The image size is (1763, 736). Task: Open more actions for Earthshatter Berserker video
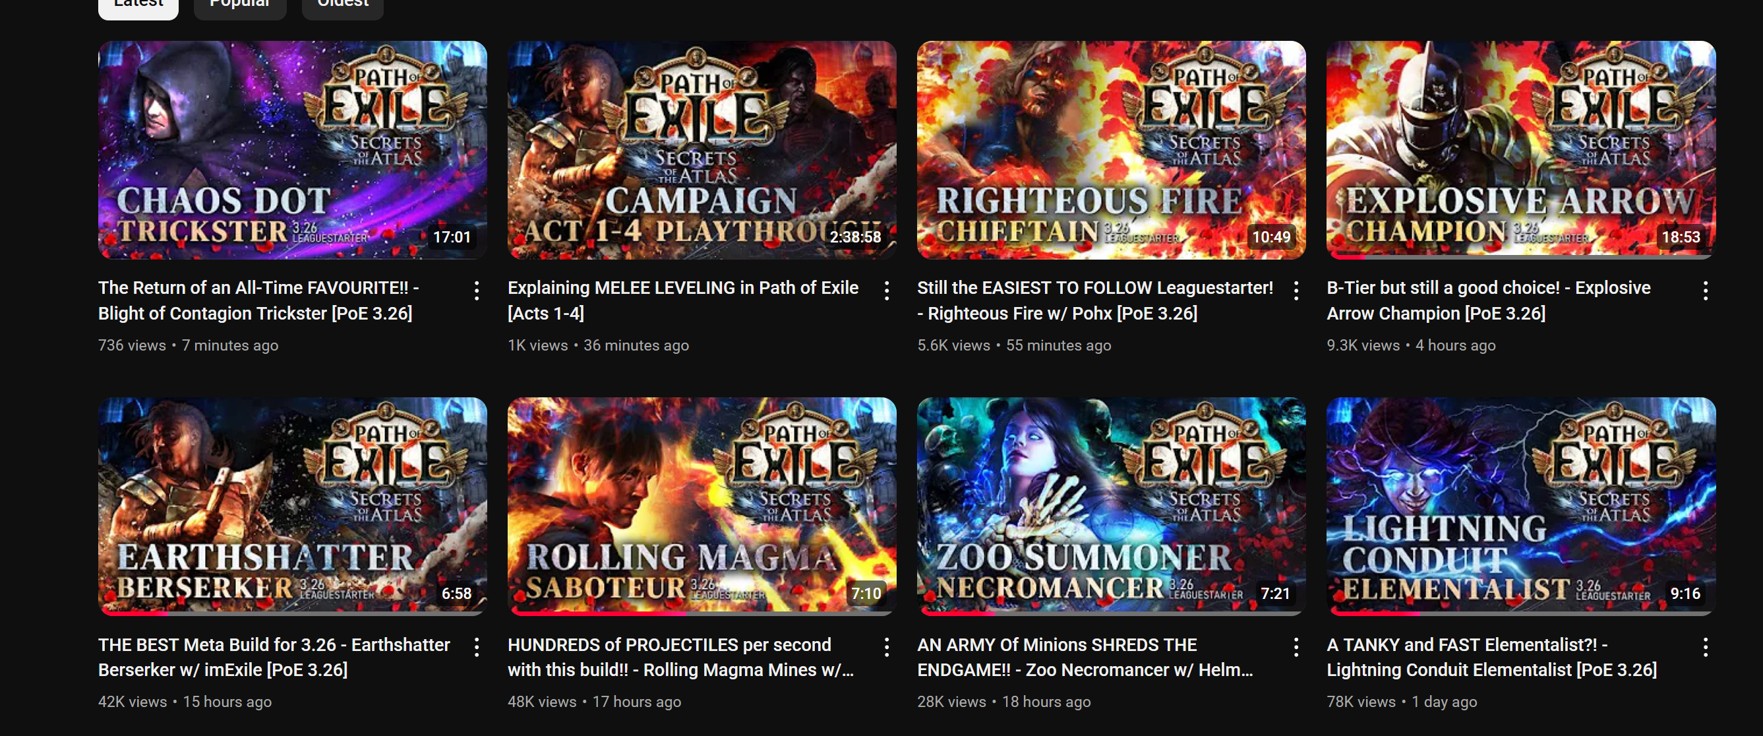(x=477, y=647)
